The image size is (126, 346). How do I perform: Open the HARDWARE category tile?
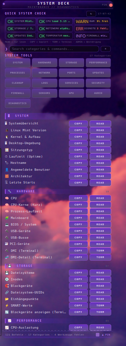[45, 63]
